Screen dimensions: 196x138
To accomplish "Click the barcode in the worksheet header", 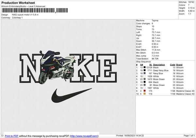I will 35,10.
